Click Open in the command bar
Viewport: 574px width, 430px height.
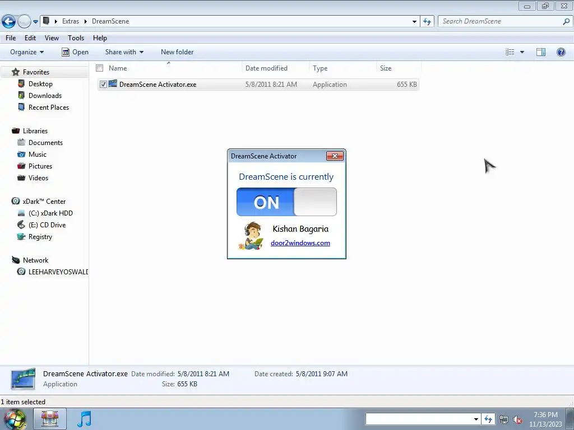[x=75, y=52]
